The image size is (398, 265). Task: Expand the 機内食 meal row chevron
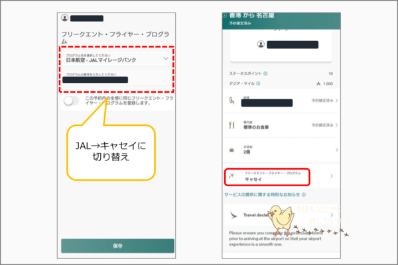pos(336,124)
